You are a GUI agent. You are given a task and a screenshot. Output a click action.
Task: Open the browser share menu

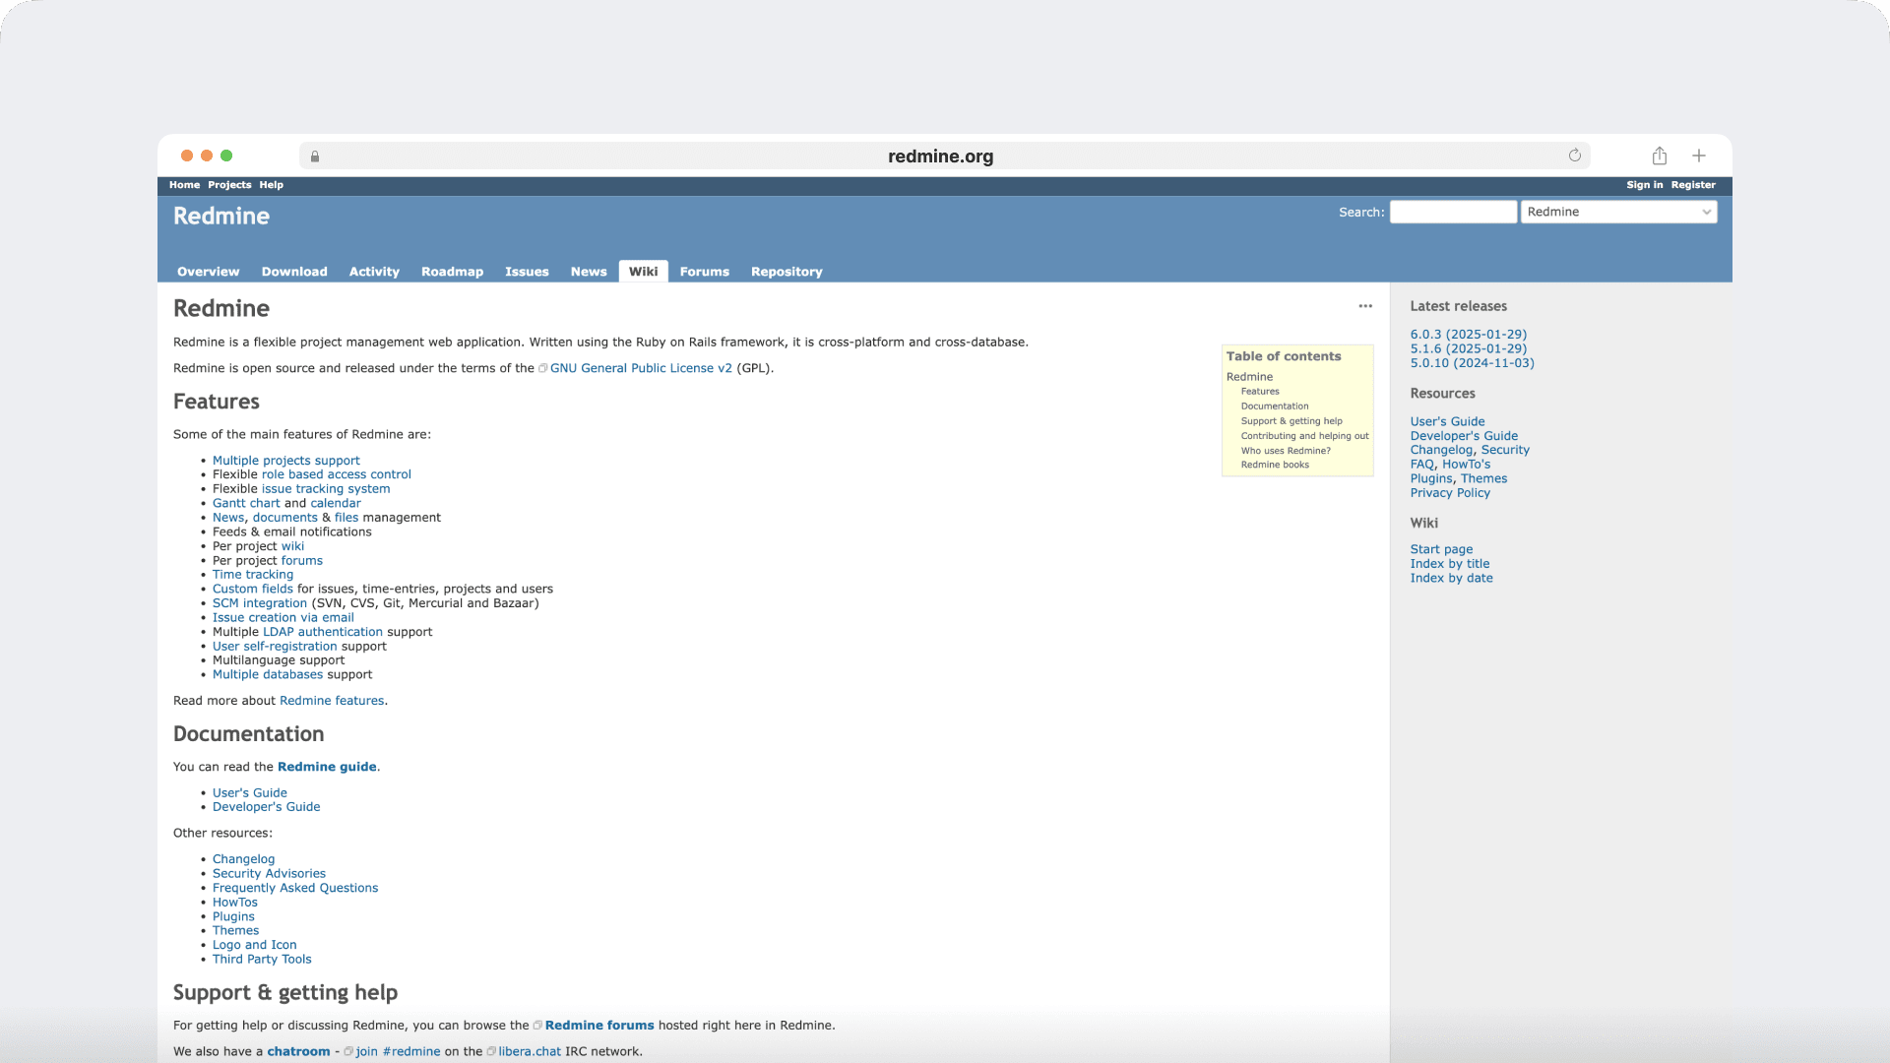click(x=1659, y=156)
